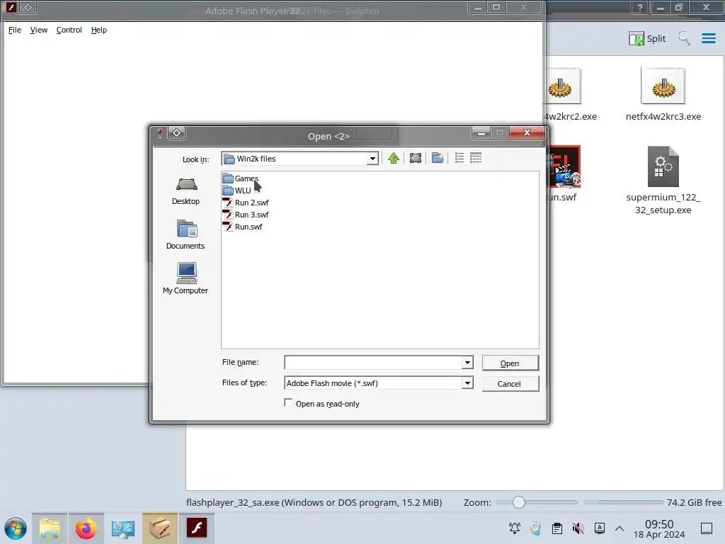Enable Open as read-only checkbox
725x544 pixels.
point(289,403)
